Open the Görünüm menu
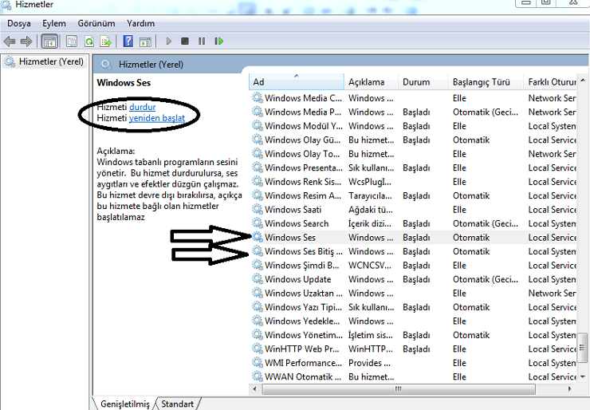The height and width of the screenshot is (410, 590). coord(96,23)
